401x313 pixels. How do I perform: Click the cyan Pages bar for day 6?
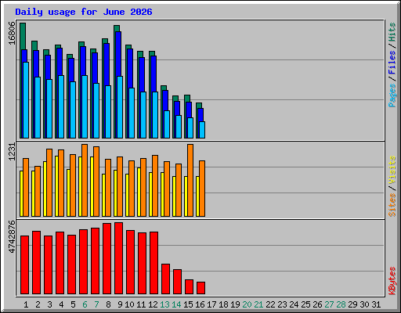85,107
